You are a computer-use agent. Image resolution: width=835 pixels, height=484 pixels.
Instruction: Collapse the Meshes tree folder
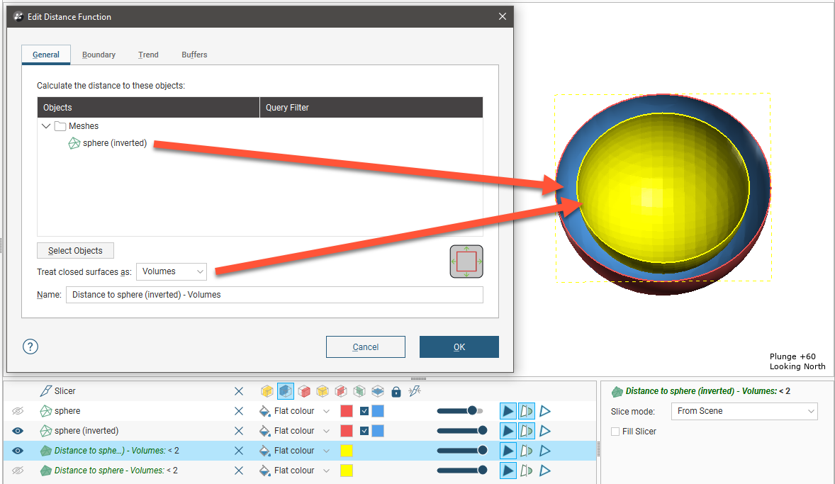[46, 126]
